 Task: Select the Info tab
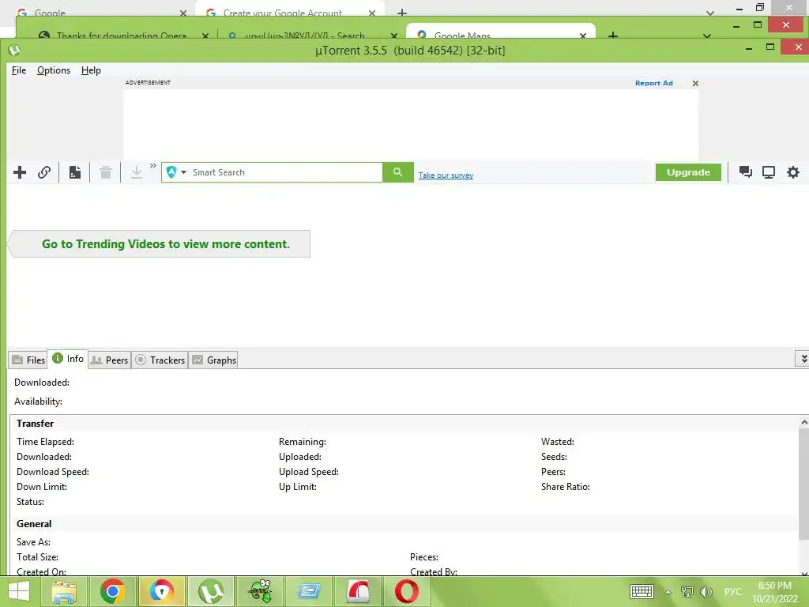tap(68, 358)
